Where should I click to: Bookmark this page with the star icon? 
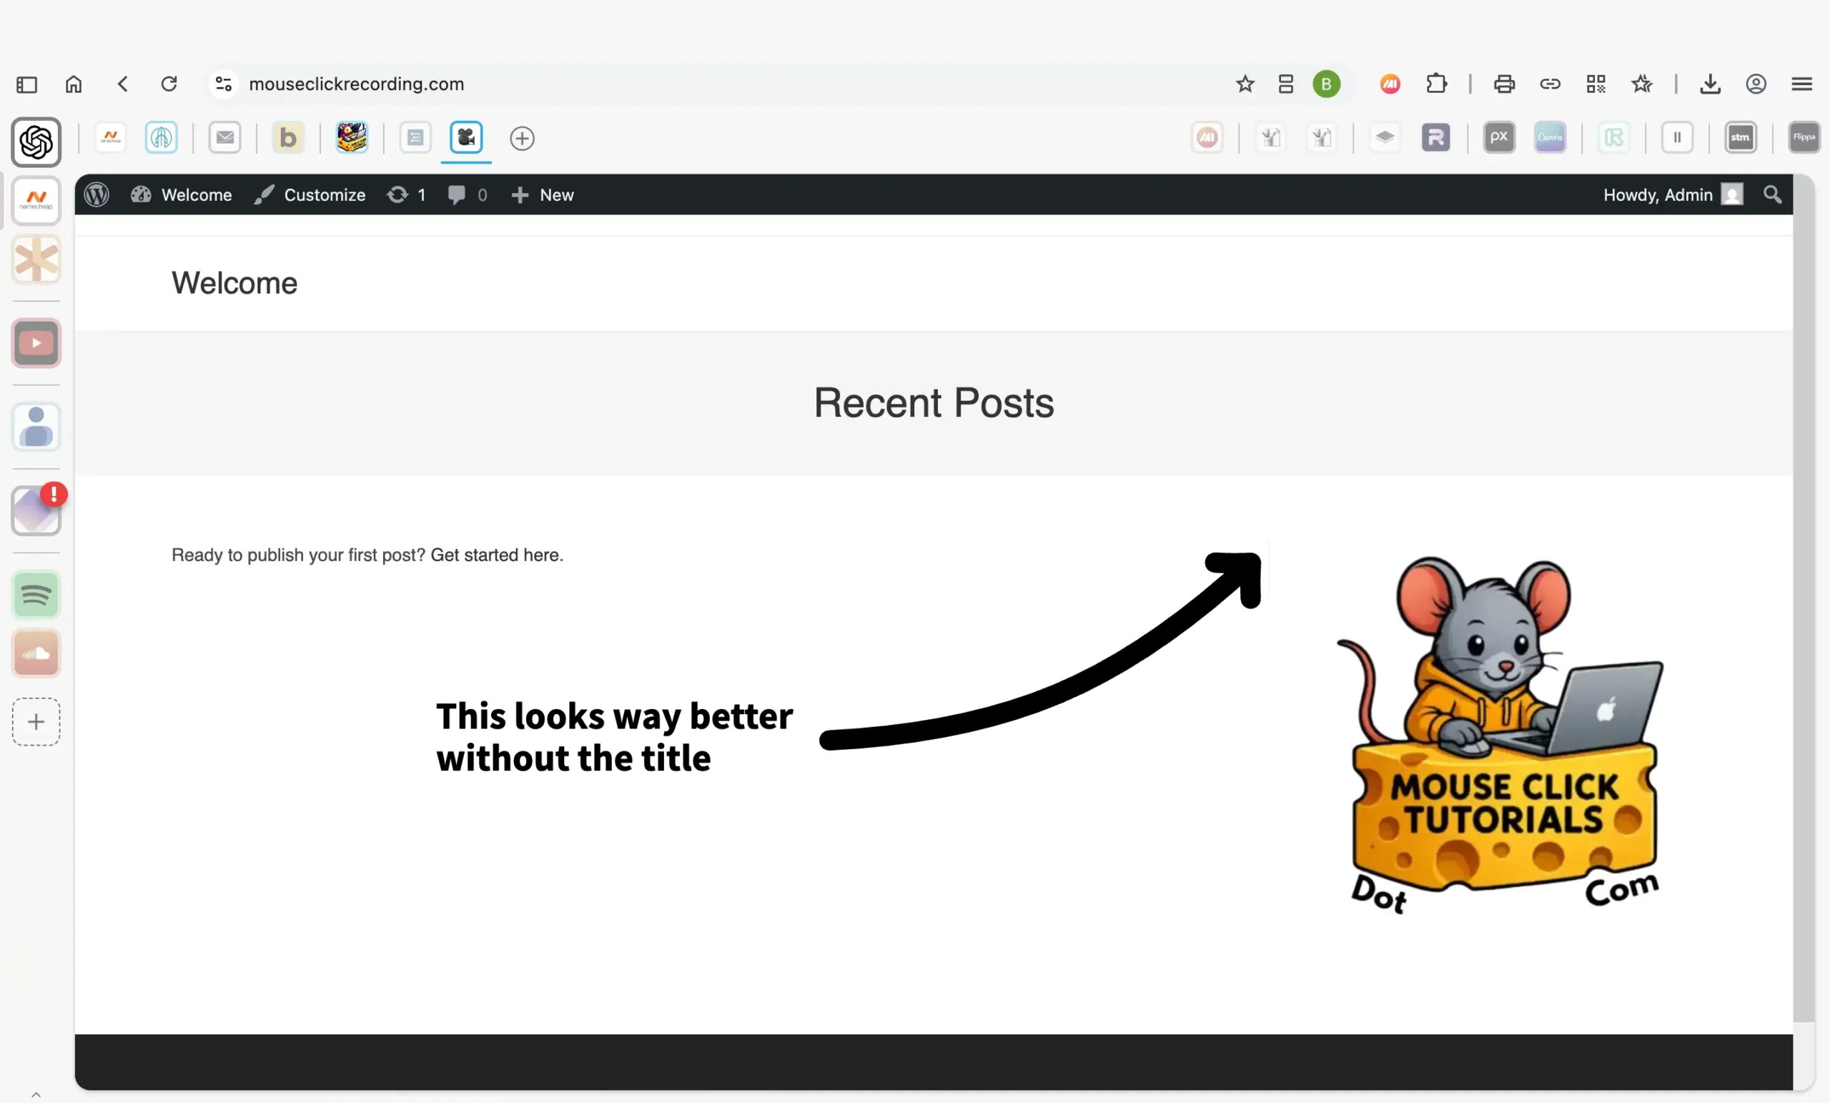[x=1245, y=84]
